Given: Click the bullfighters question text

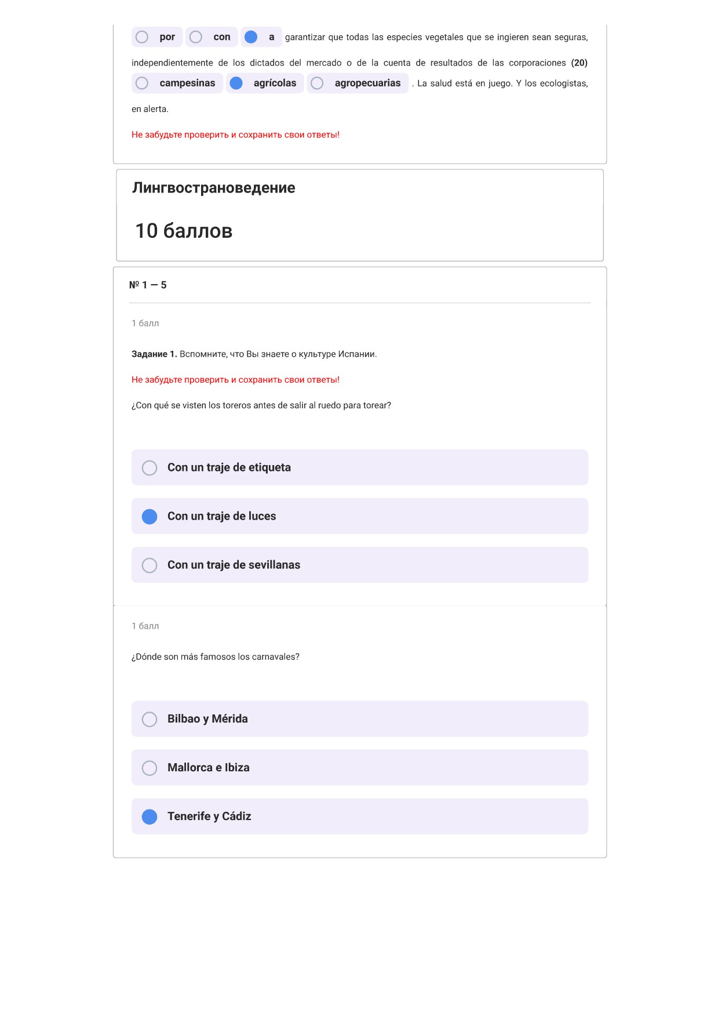Looking at the screenshot, I should (x=261, y=405).
